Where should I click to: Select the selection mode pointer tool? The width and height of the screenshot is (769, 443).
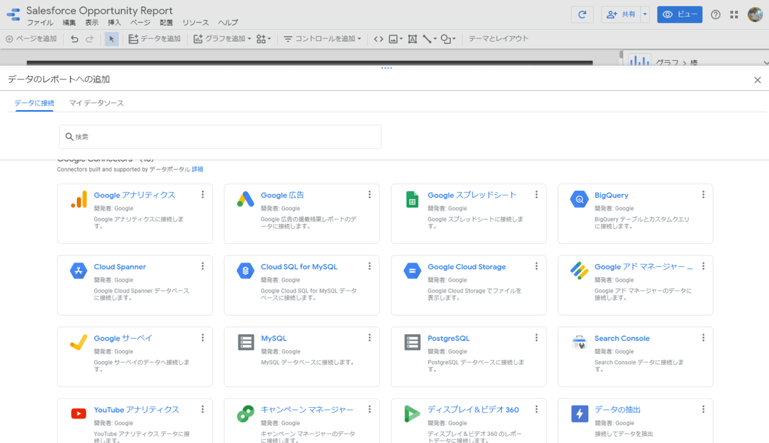(112, 39)
